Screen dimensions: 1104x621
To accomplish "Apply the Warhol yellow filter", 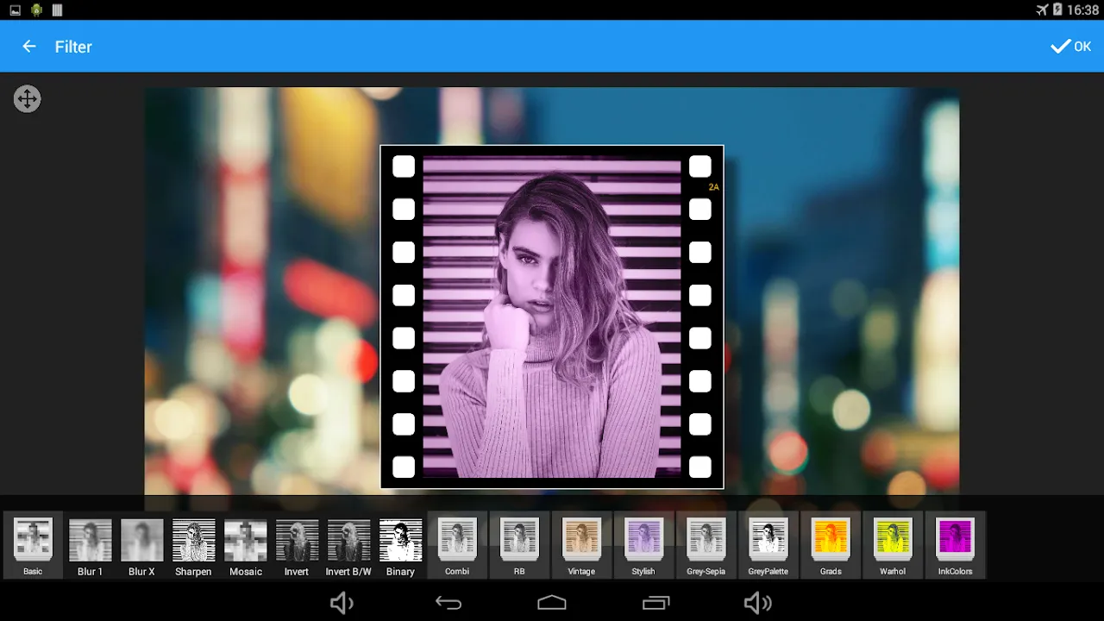I will [893, 546].
